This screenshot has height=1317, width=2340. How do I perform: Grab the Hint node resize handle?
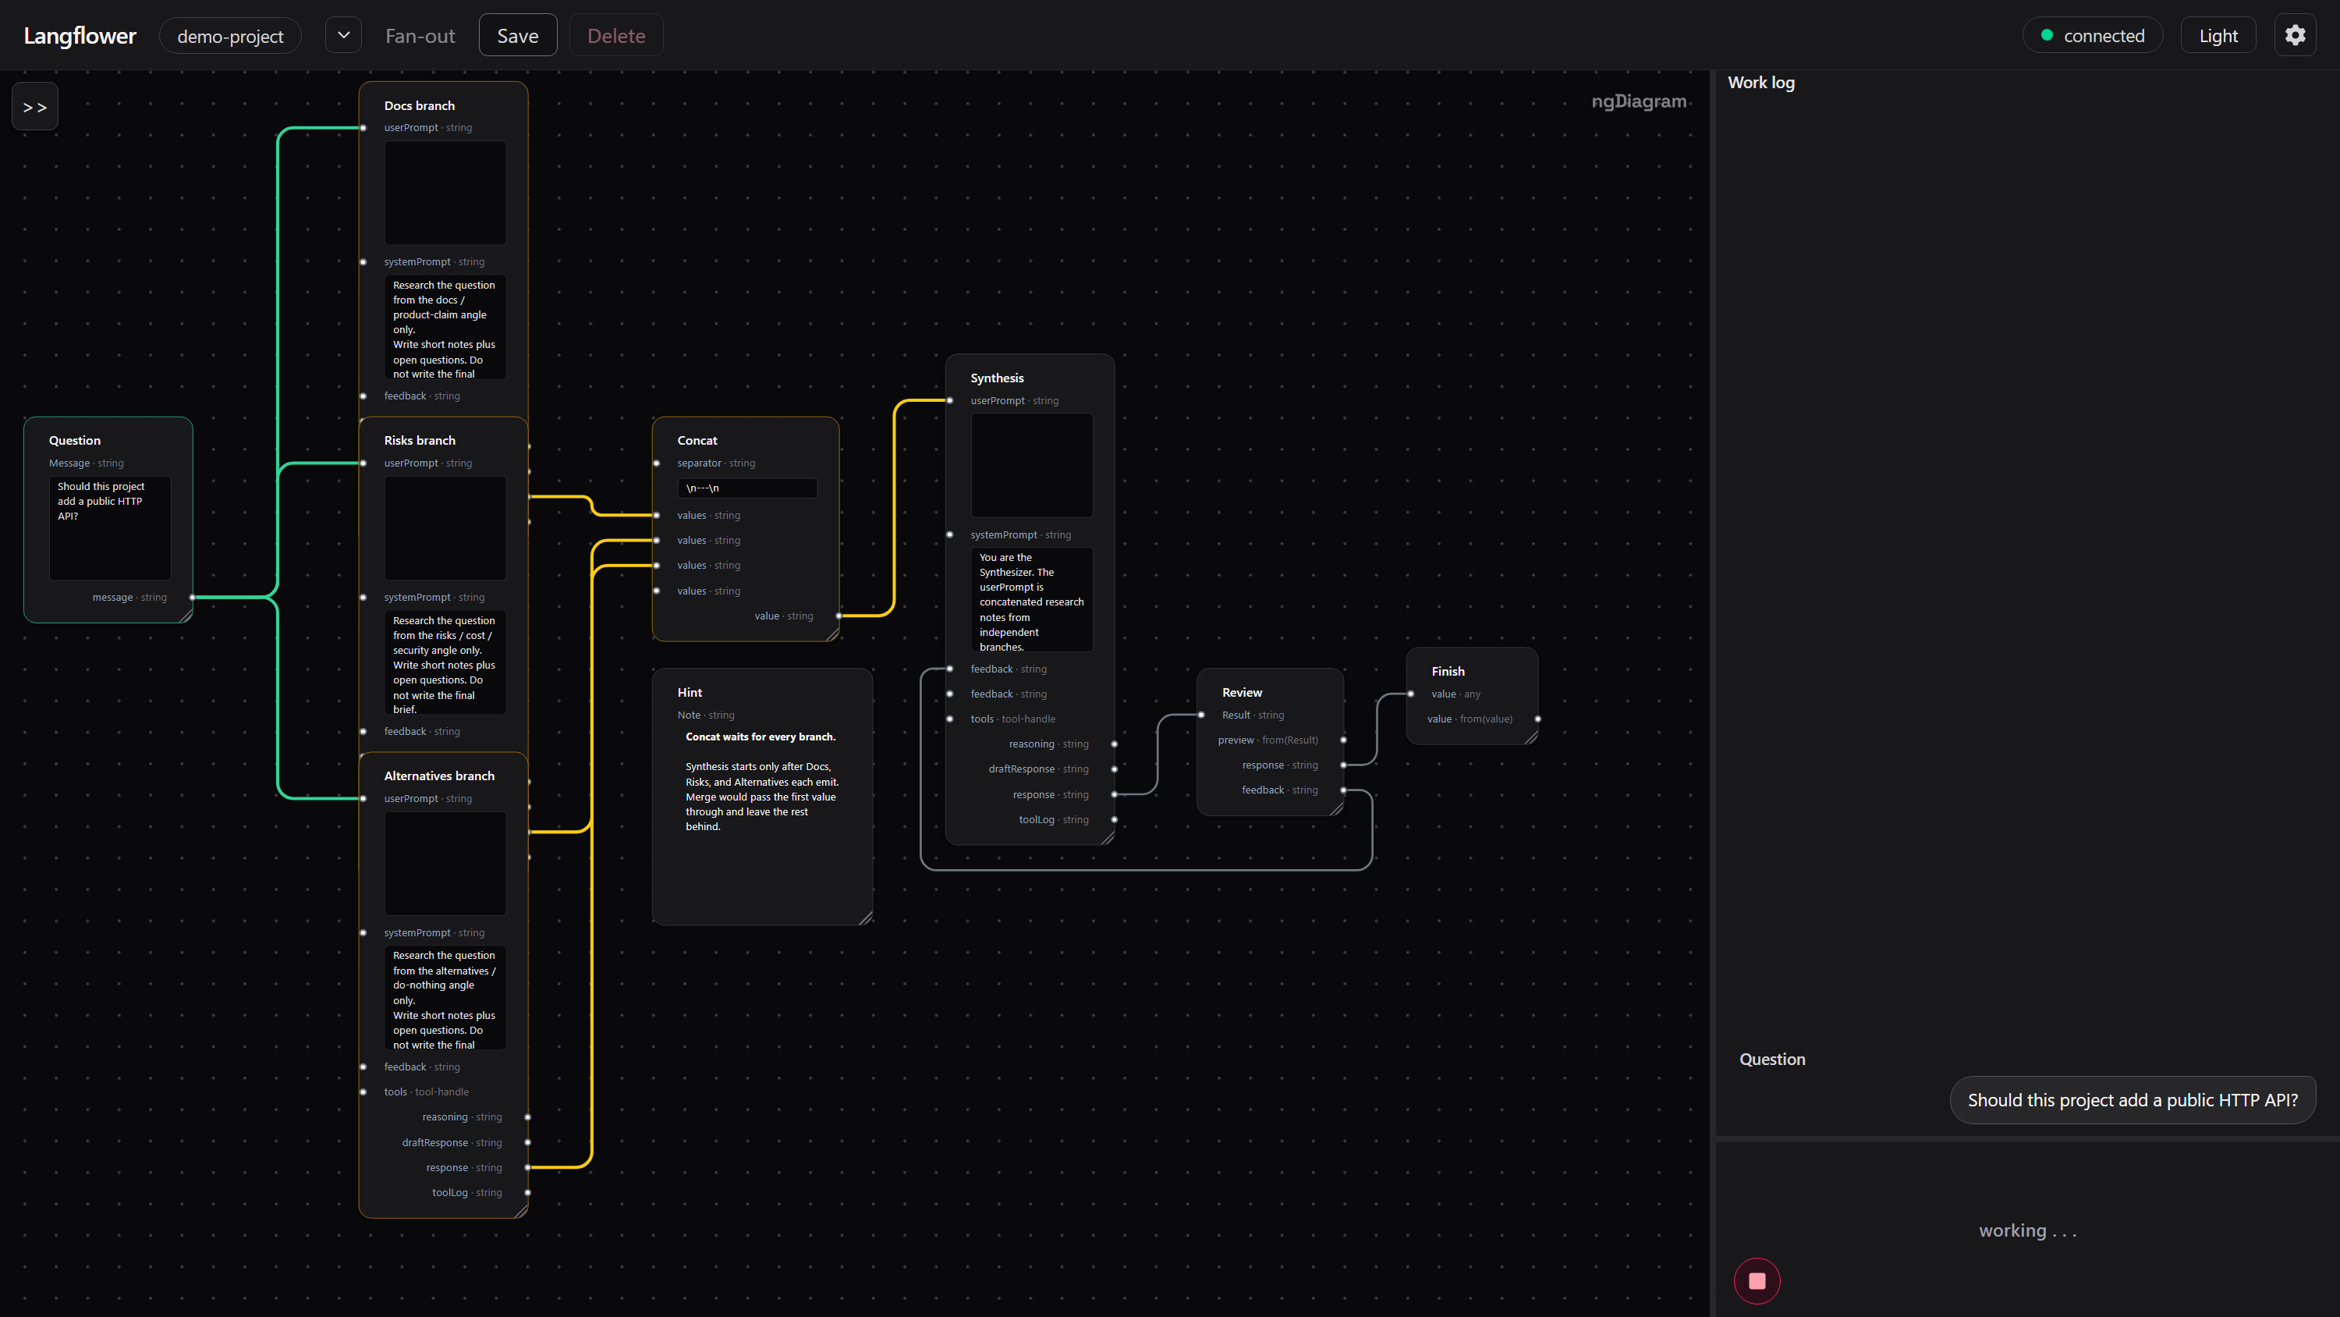866,918
